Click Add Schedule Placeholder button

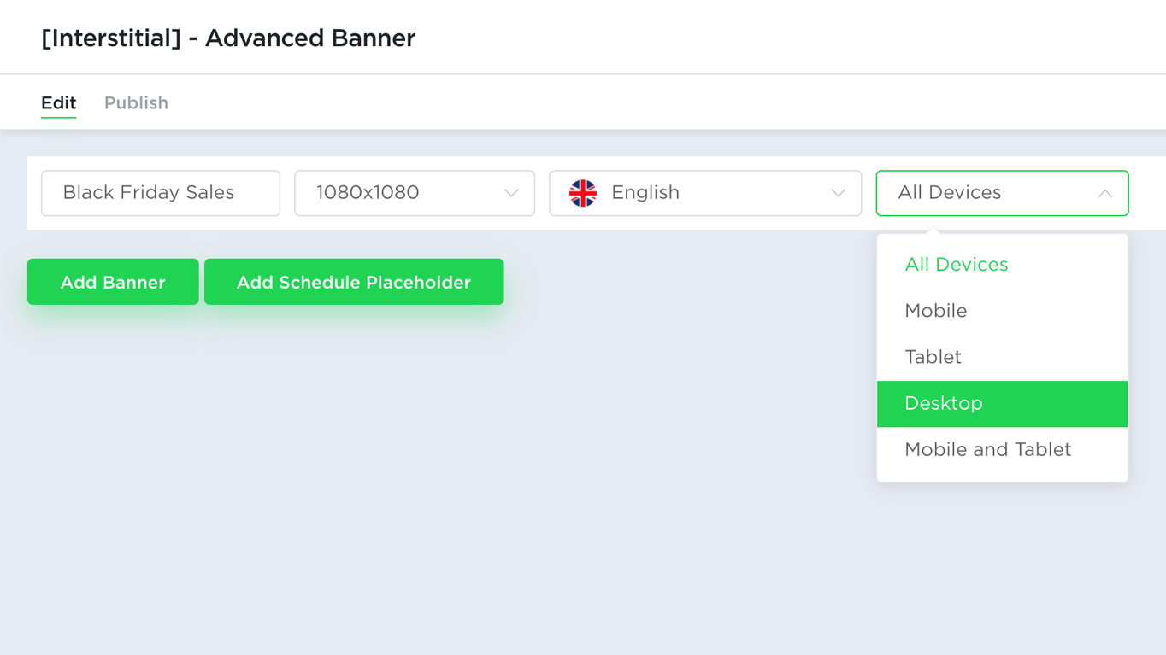pos(354,282)
